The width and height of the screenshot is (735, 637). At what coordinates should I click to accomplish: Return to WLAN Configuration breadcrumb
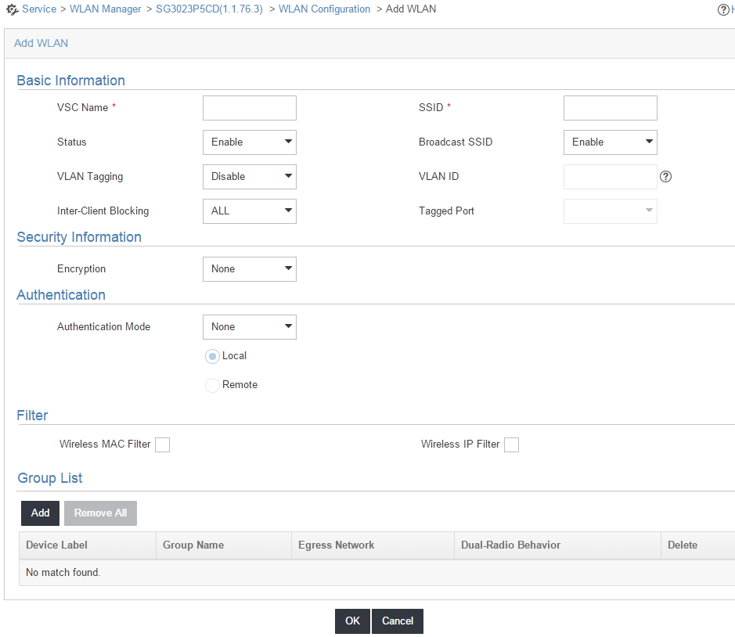324,9
